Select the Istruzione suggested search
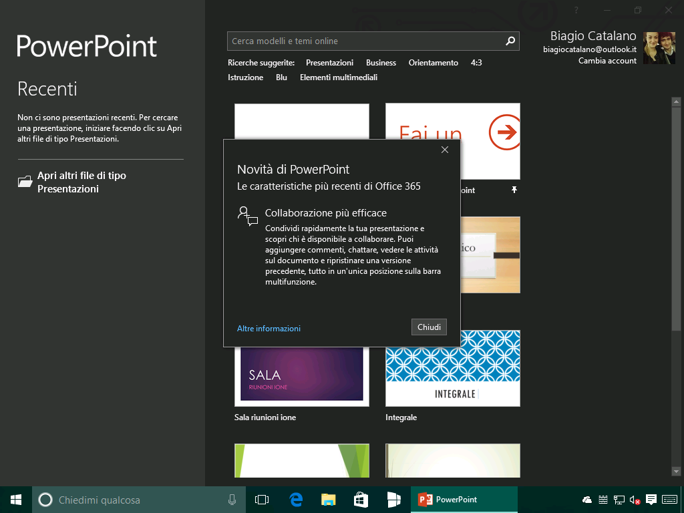Viewport: 684px width, 513px height. click(x=245, y=77)
